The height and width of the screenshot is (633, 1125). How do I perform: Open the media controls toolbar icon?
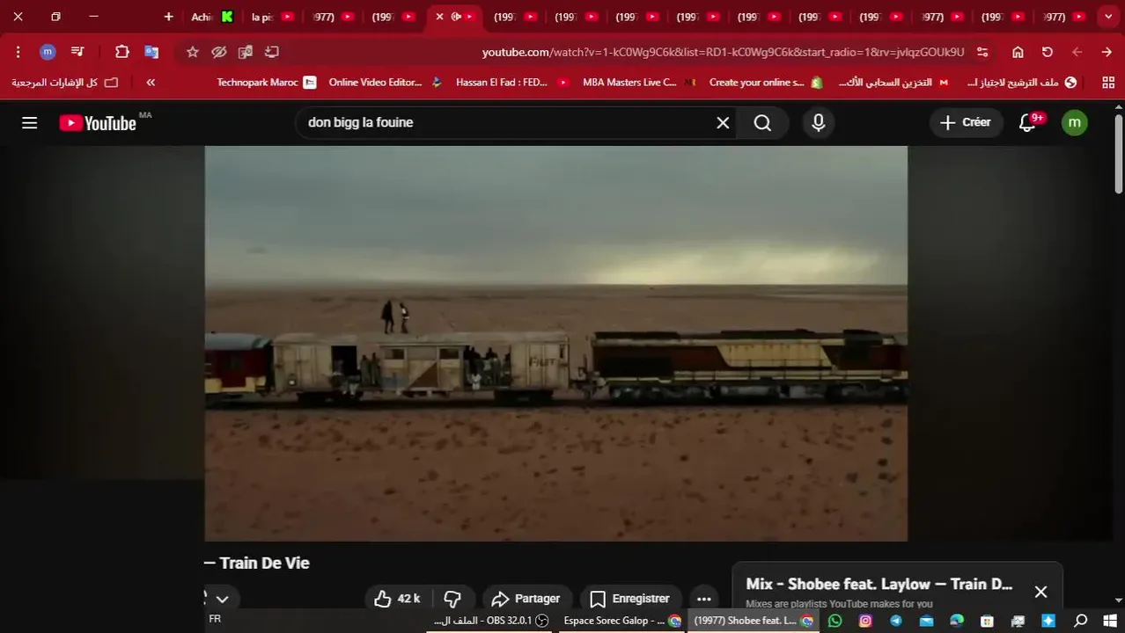point(77,52)
